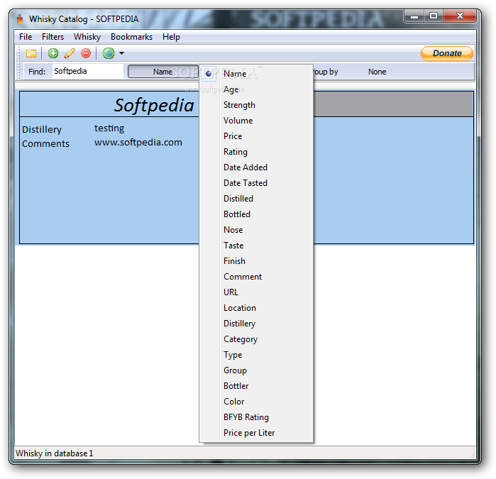Open the Help menu
496x479 pixels.
tap(171, 37)
